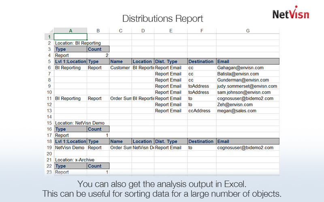Click the 'Name' header in row 5

pyautogui.click(x=120, y=61)
